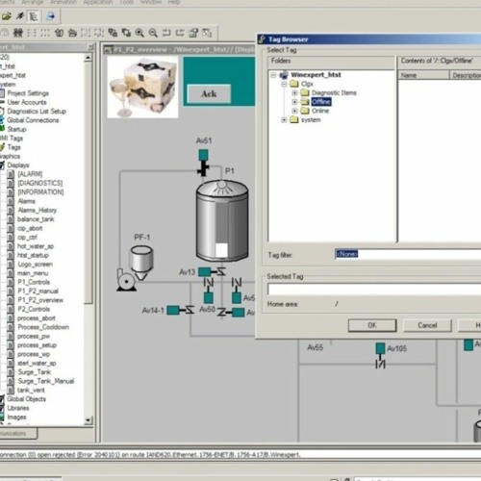Select the main_menu display
481x481 pixels.
(x=33, y=273)
